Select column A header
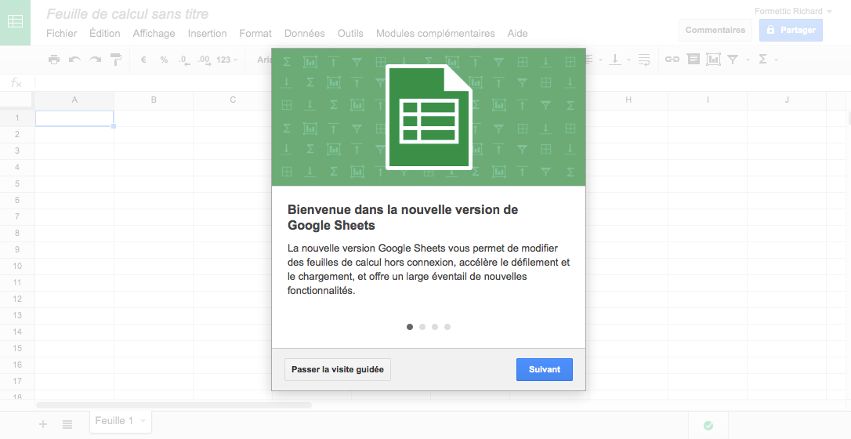Screen dimensions: 851x439 (74, 100)
